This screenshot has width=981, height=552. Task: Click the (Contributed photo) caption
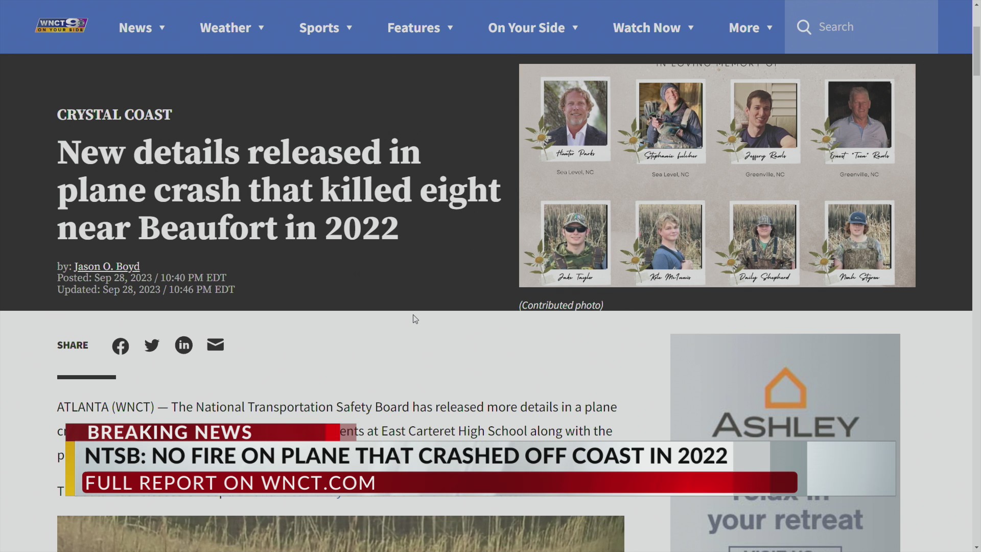click(561, 305)
